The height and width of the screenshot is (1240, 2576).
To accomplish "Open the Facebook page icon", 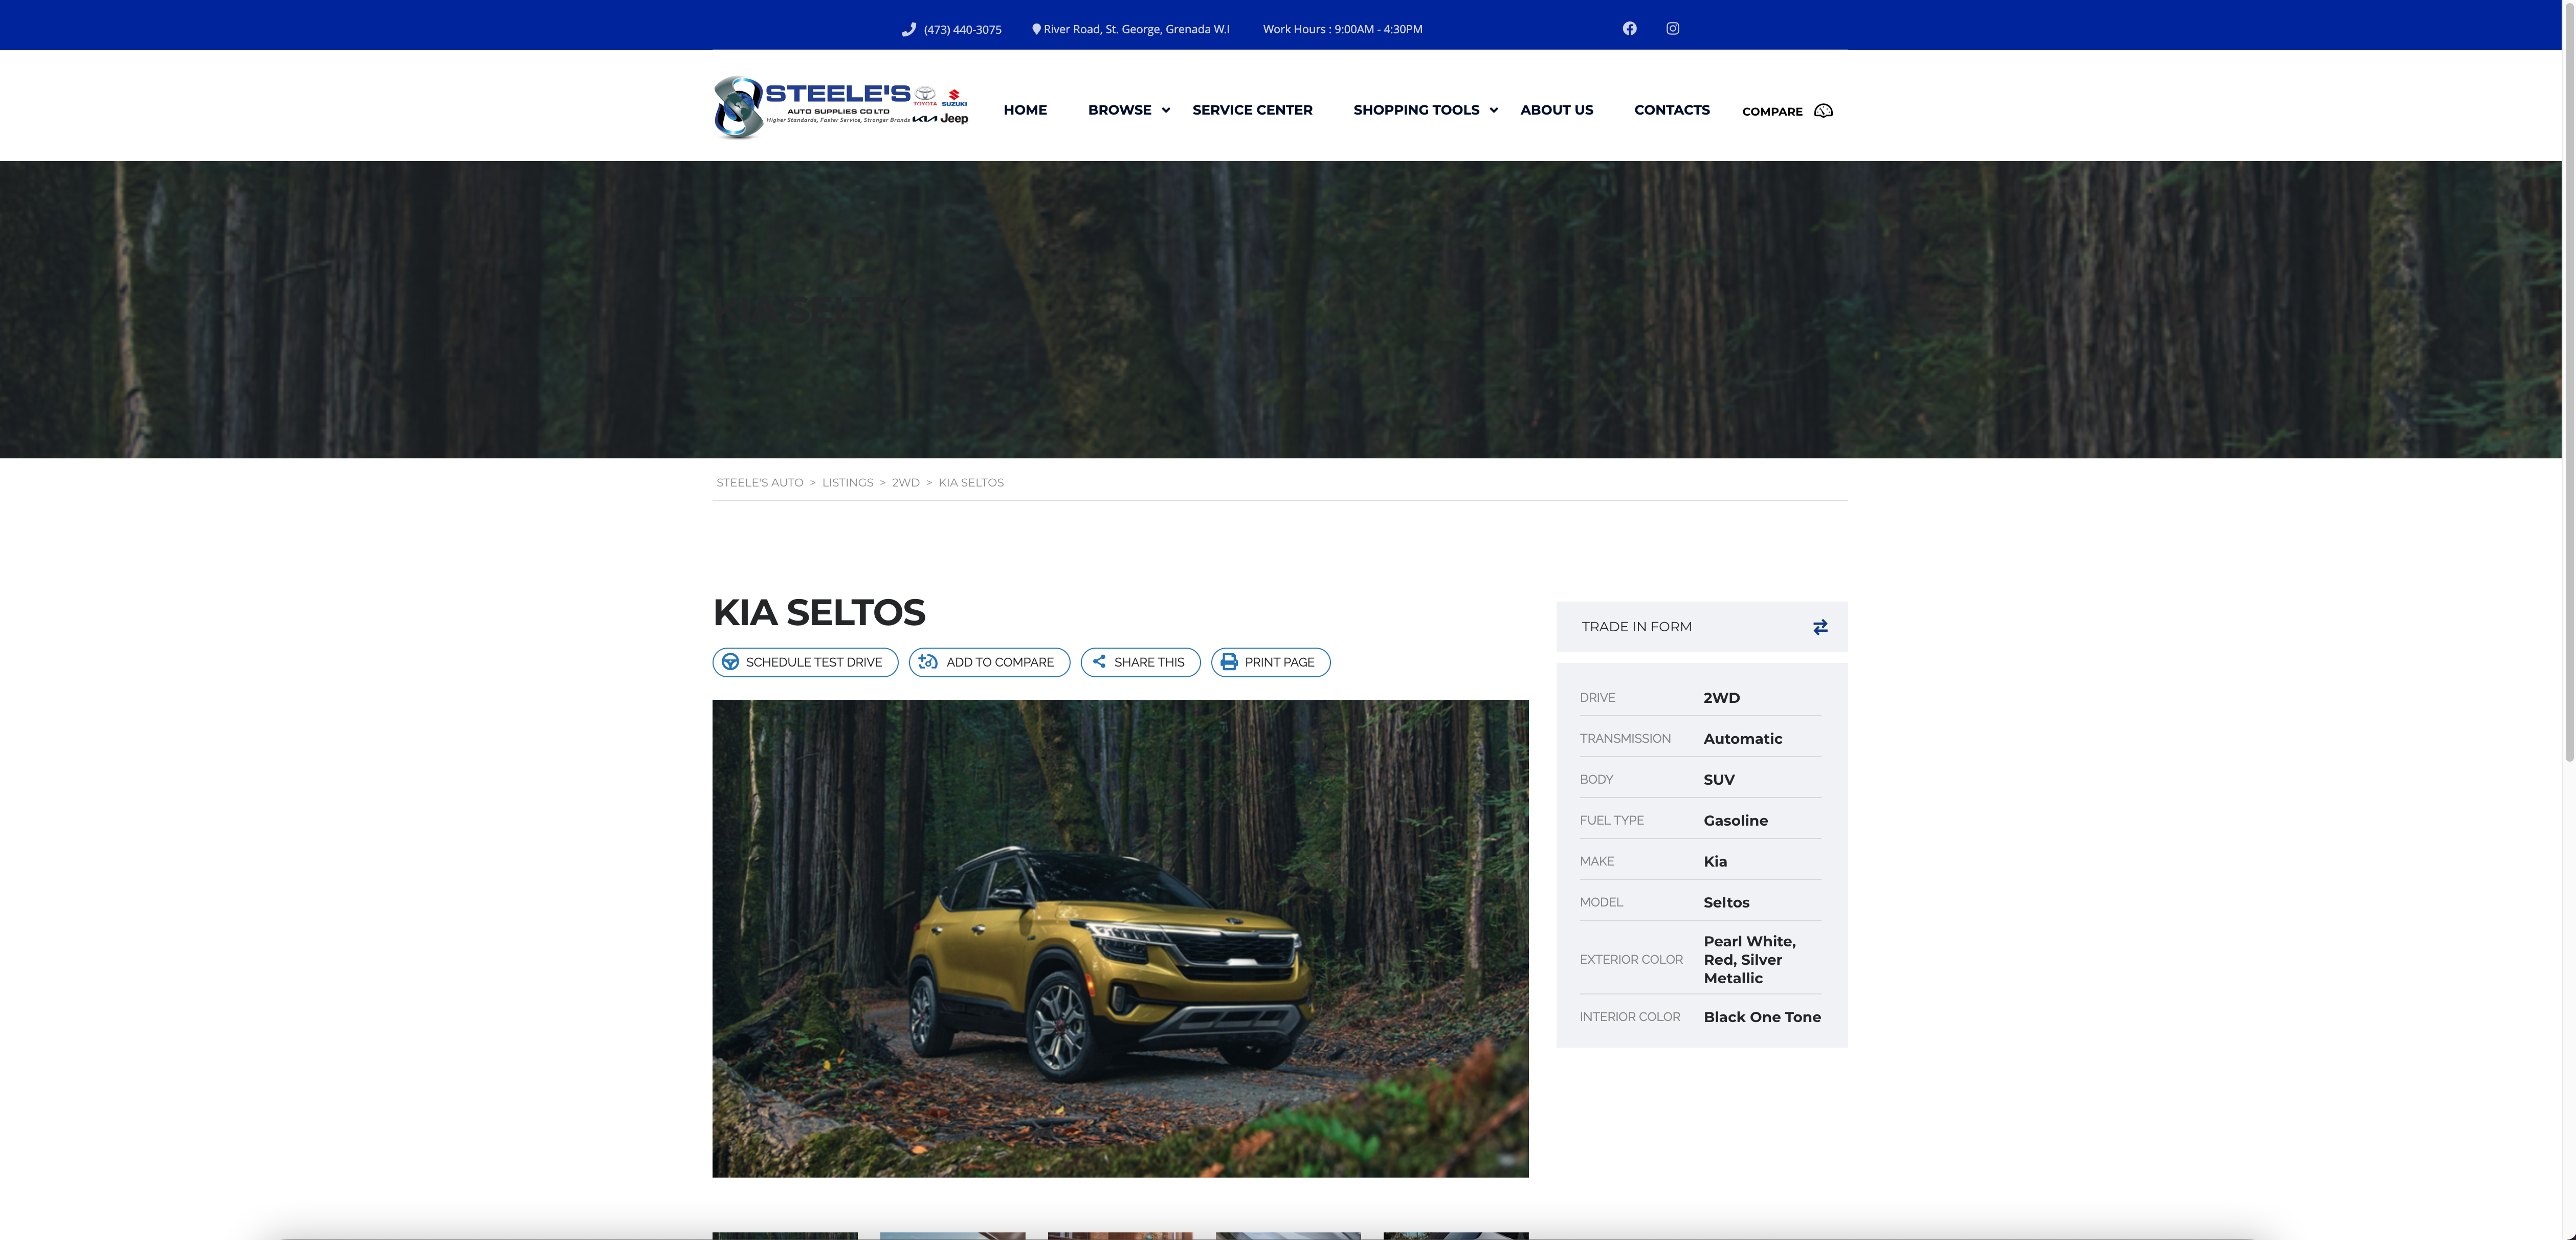I will [1629, 28].
